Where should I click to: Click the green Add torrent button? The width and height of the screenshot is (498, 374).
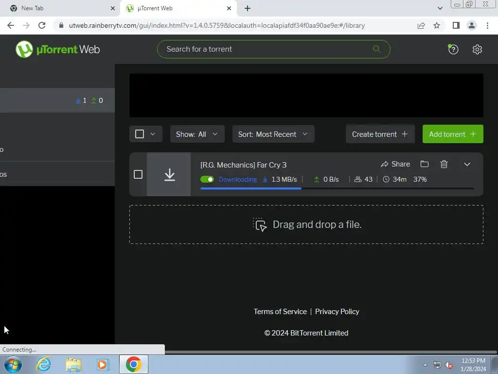tap(453, 134)
